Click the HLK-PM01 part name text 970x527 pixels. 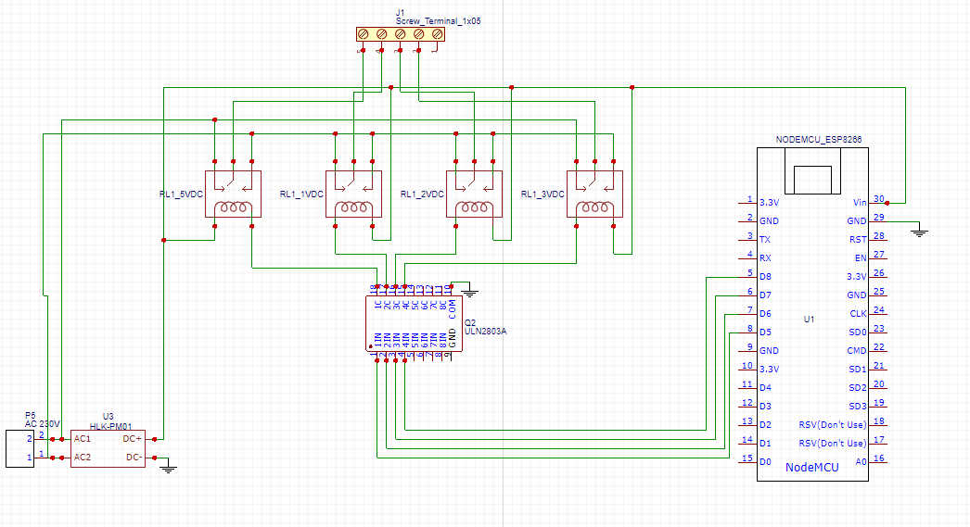pos(110,426)
